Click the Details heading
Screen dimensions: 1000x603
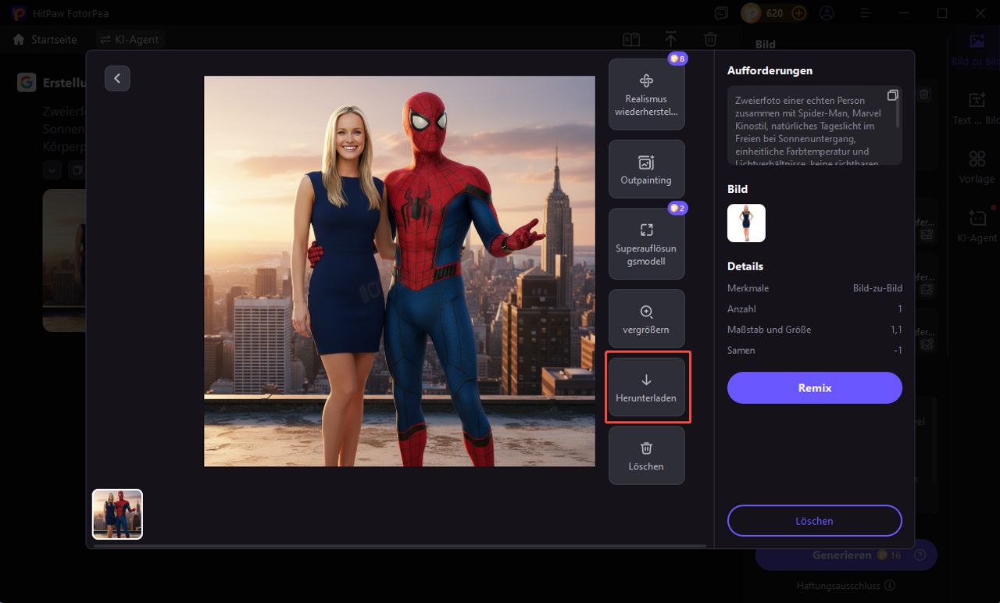(x=745, y=266)
